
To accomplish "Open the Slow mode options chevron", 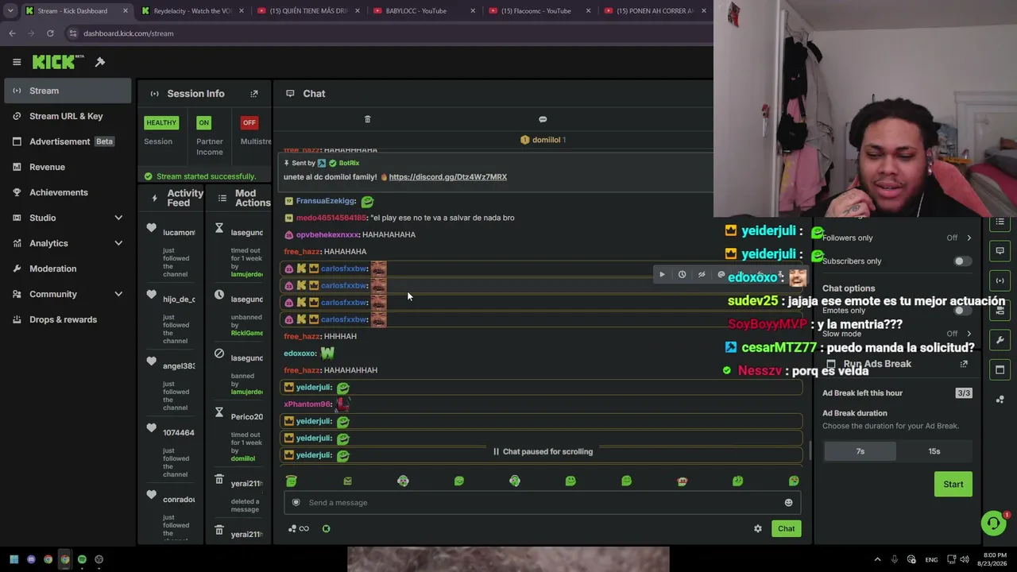I will tap(969, 334).
